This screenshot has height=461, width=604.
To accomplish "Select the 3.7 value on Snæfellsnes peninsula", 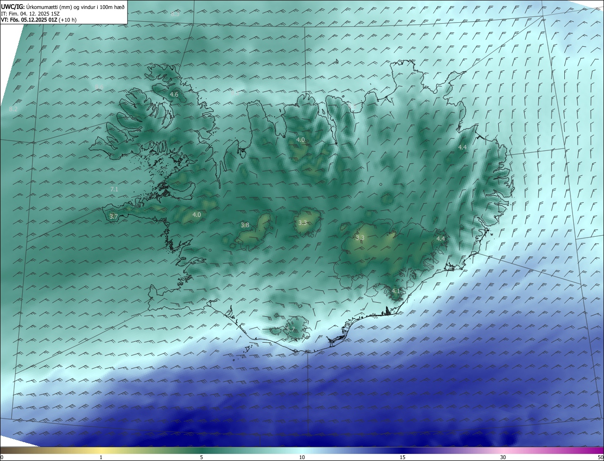I will [113, 216].
